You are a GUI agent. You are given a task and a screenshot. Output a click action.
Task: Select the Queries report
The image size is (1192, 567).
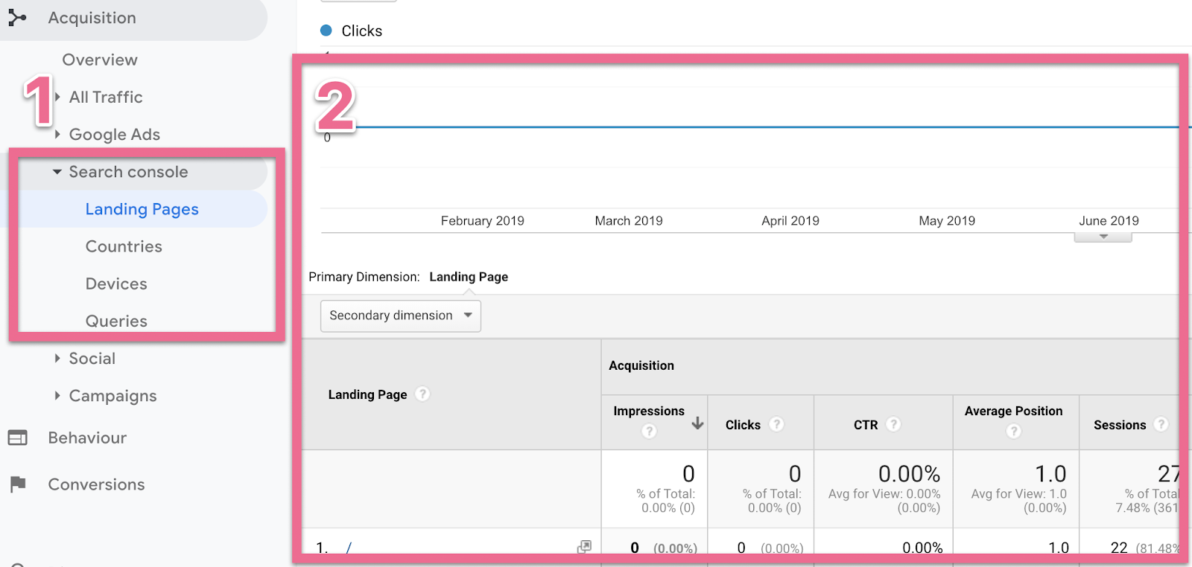coord(116,321)
